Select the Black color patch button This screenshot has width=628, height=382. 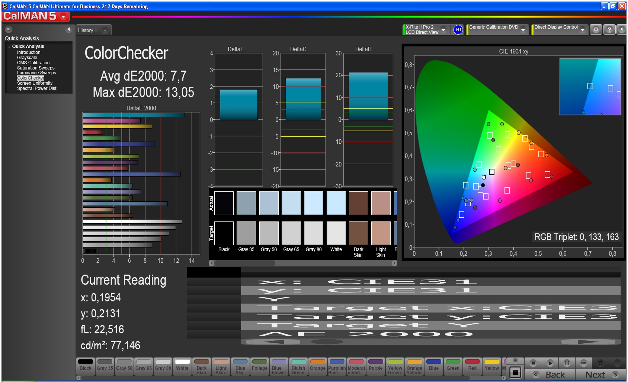pyautogui.click(x=86, y=366)
